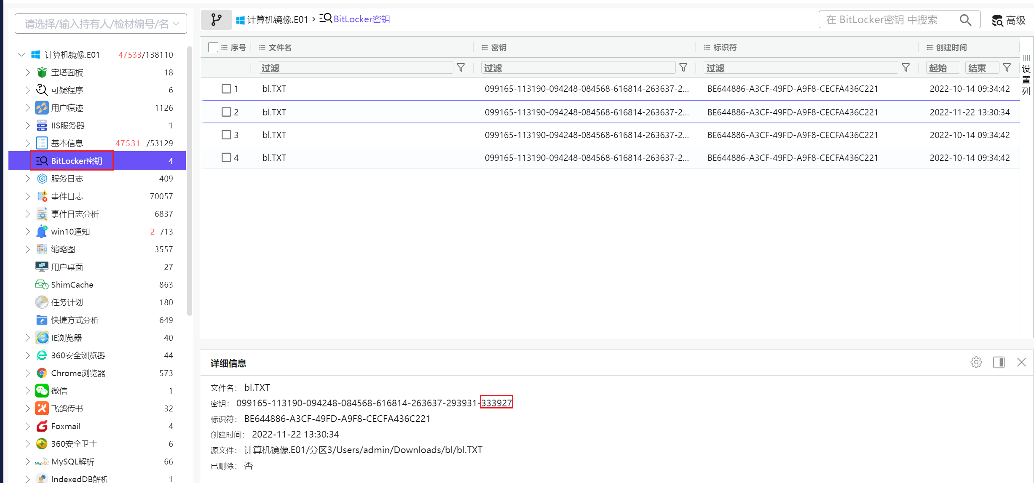Click the filter funnel for 文件名 column
1034x483 pixels.
click(x=461, y=68)
